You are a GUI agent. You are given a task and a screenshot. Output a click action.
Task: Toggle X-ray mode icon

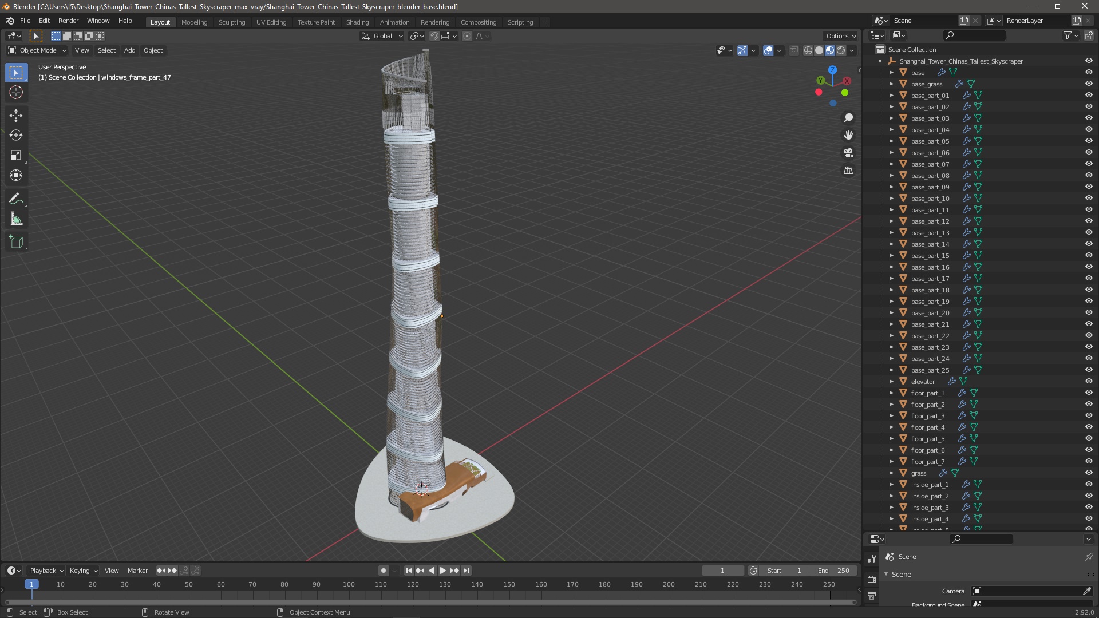tap(793, 50)
